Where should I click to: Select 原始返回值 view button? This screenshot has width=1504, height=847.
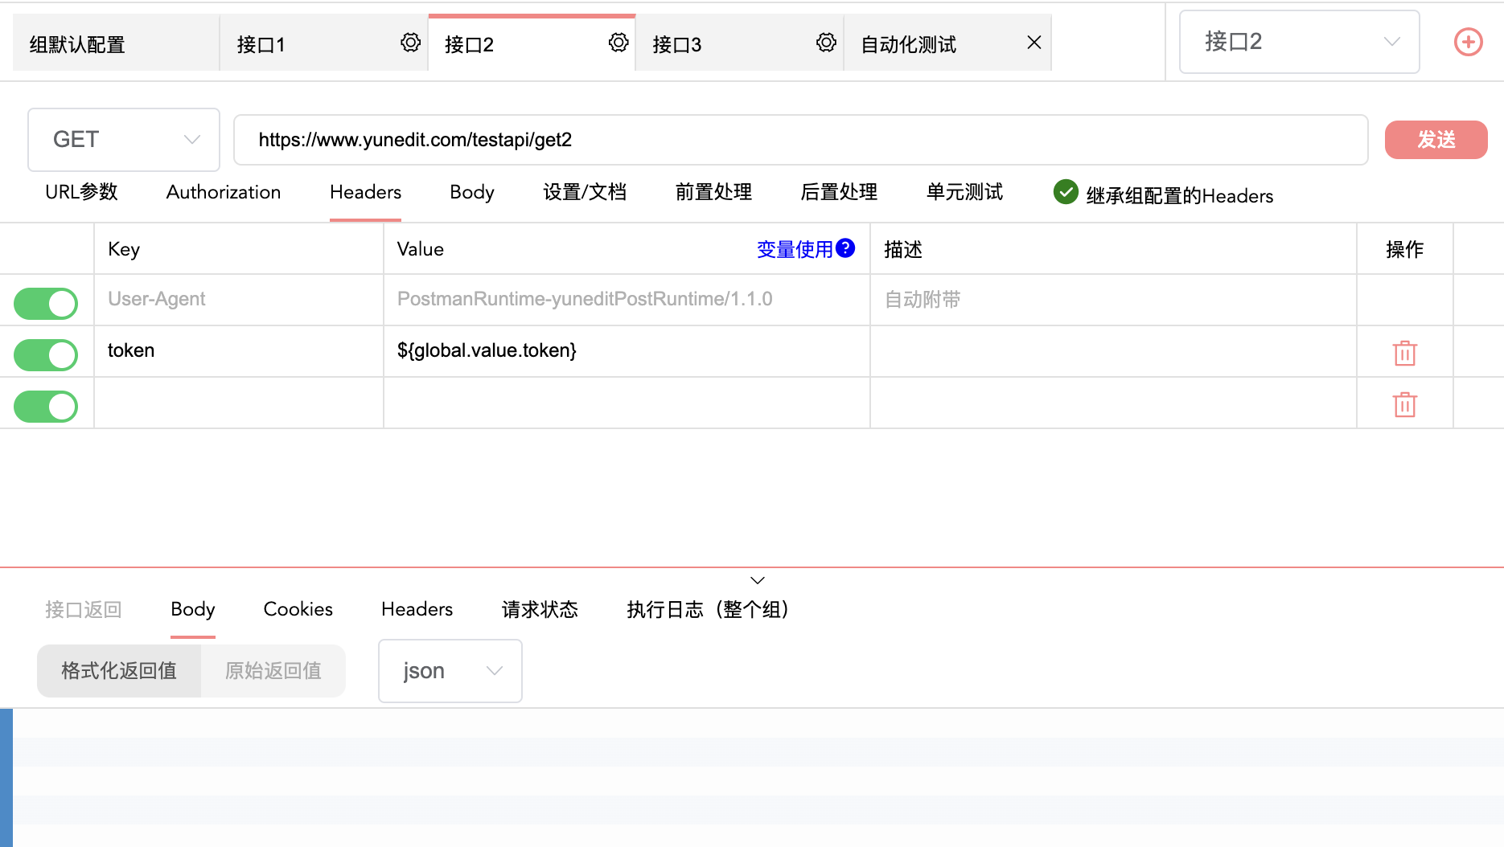point(273,671)
